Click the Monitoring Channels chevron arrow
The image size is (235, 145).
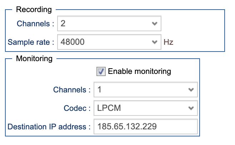pyautogui.click(x=191, y=90)
